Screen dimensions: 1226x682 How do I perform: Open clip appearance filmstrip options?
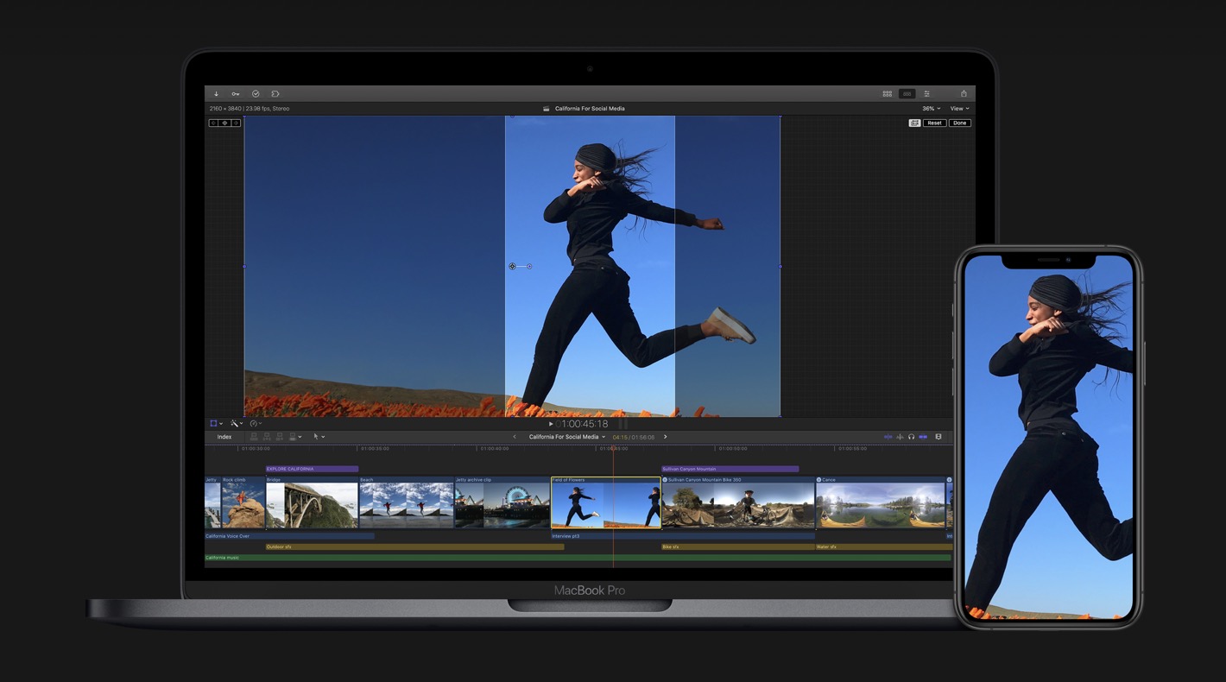click(938, 437)
